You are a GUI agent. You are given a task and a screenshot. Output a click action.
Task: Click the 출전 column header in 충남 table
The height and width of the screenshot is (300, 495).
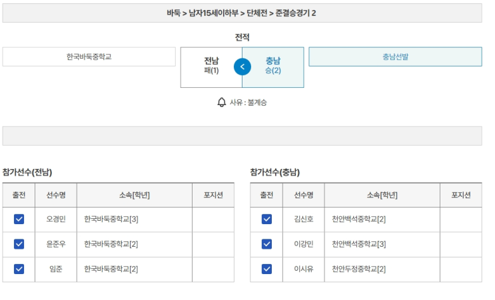pyautogui.click(x=266, y=195)
